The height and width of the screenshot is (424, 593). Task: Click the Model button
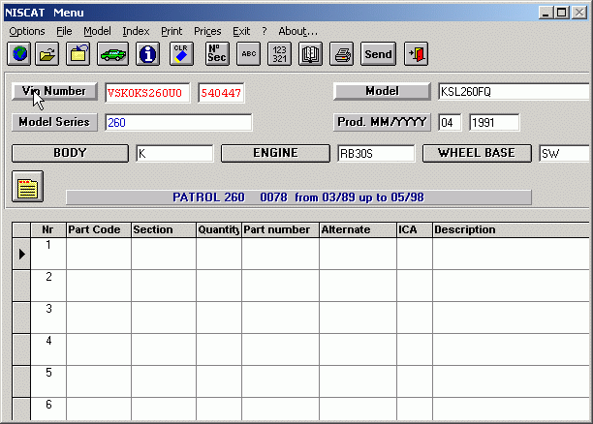coord(382,91)
